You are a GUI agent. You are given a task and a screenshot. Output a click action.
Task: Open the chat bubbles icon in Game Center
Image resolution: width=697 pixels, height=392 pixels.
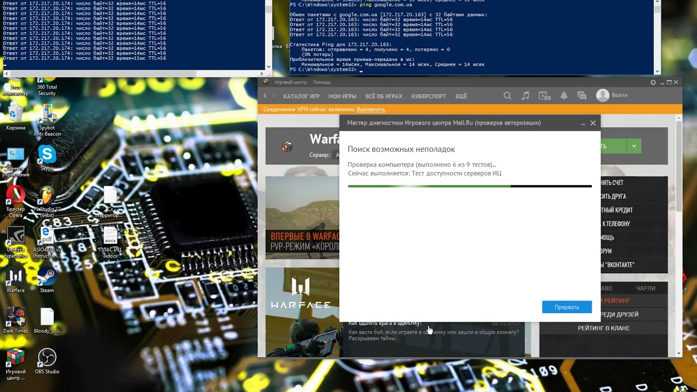pos(582,96)
